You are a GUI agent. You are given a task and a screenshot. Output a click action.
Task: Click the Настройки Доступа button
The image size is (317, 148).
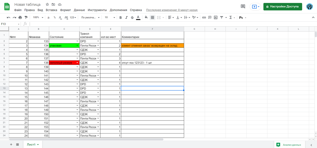click(283, 6)
